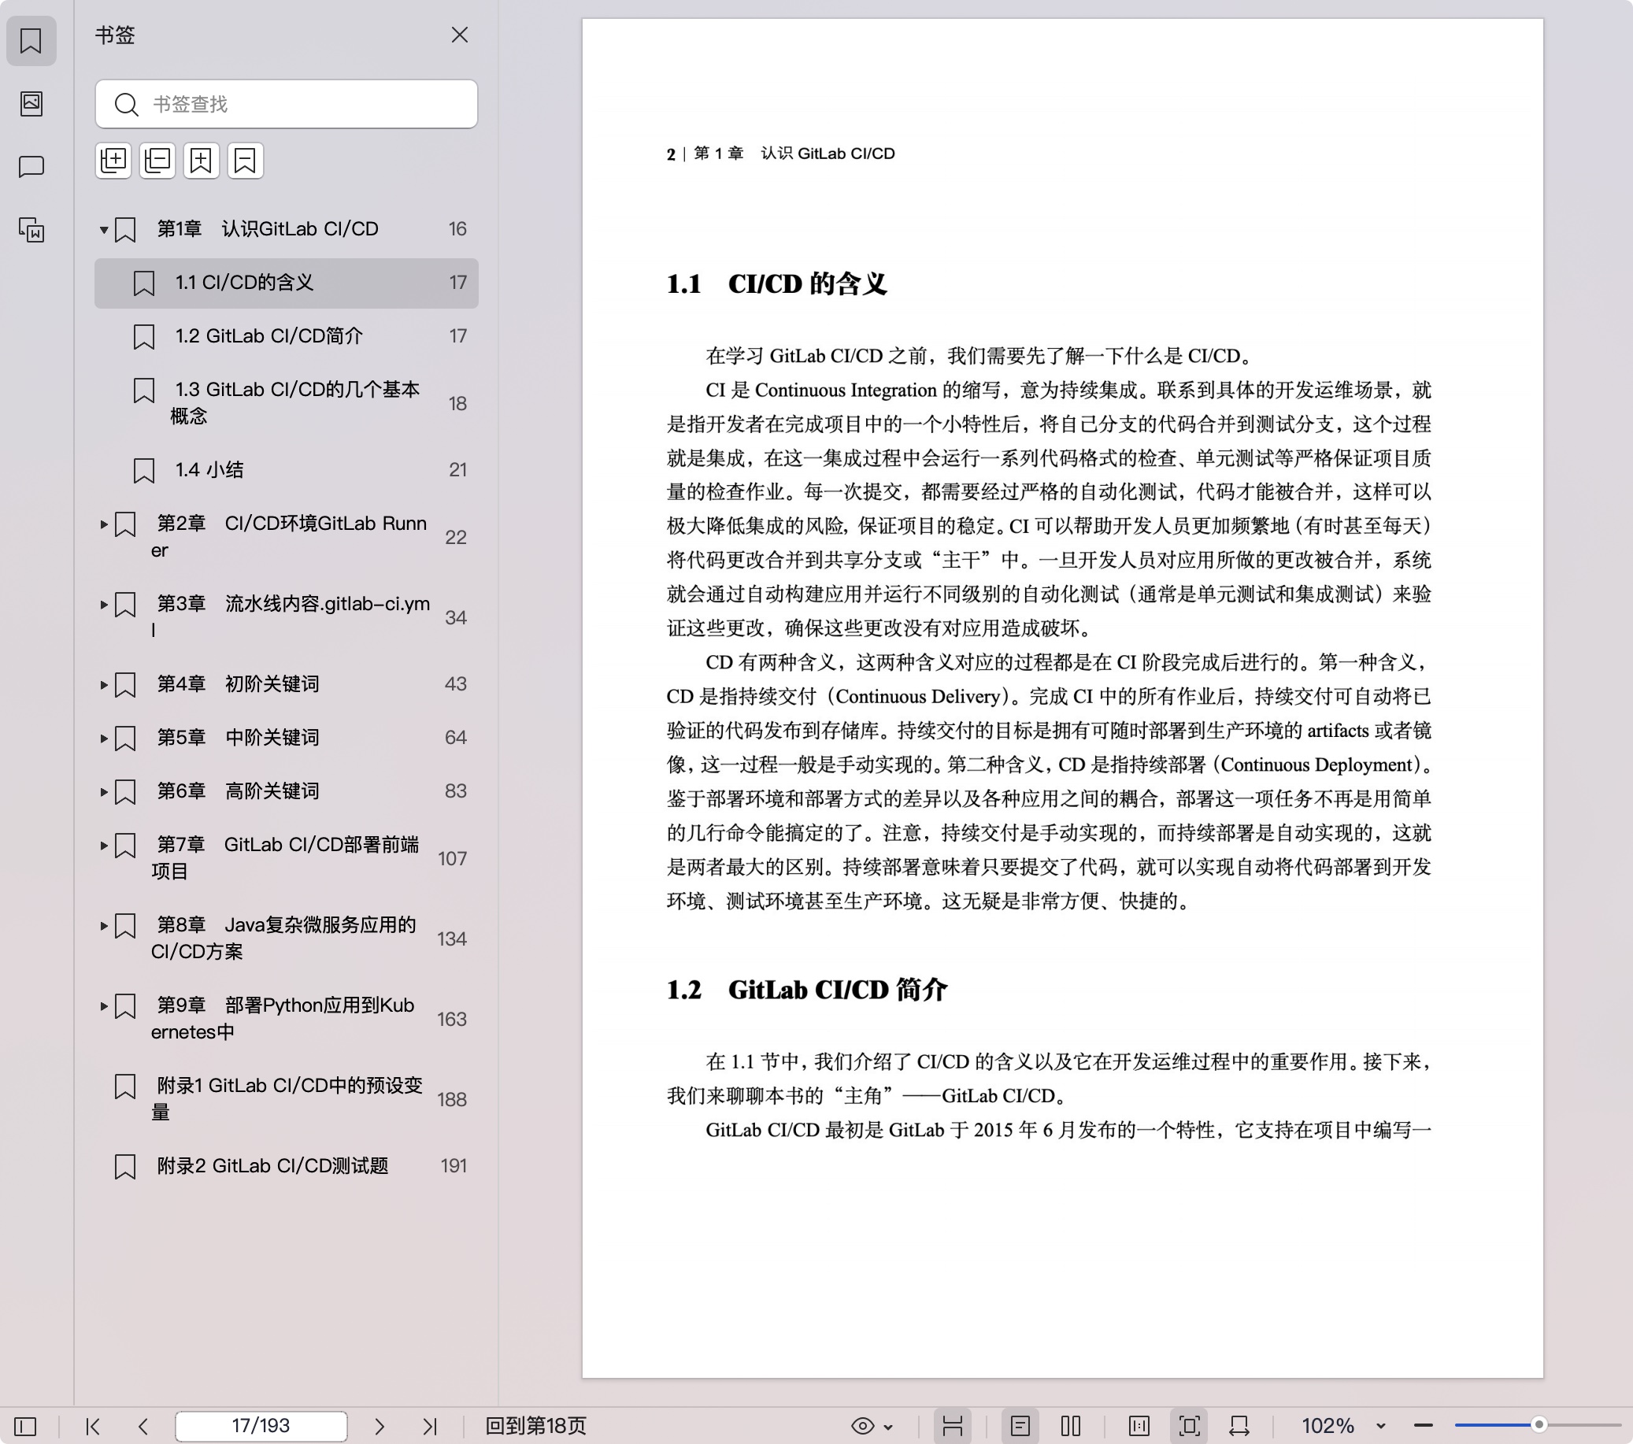Select bookmark 1.4 小结

(286, 470)
